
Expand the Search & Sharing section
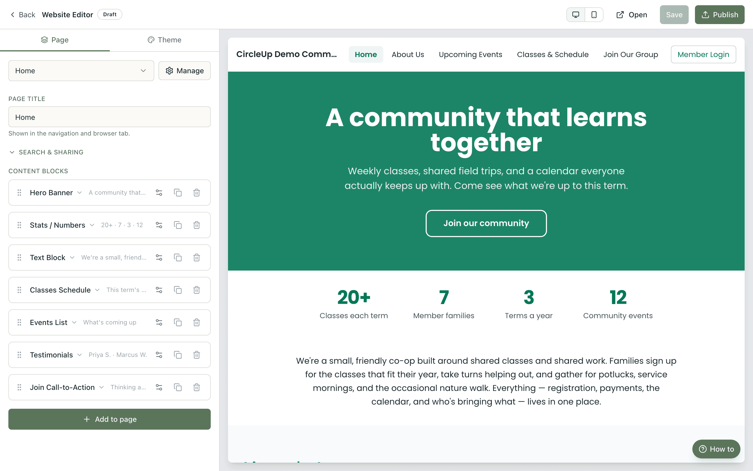pyautogui.click(x=46, y=152)
